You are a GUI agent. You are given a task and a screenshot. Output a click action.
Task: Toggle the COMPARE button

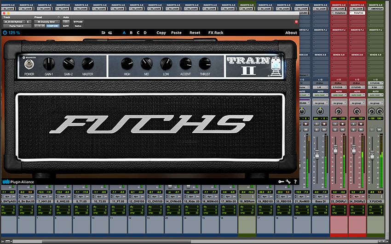pos(52,26)
